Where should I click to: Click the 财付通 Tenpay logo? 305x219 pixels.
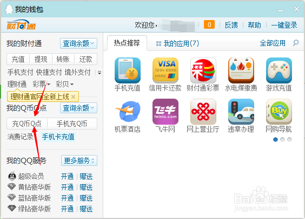21,25
